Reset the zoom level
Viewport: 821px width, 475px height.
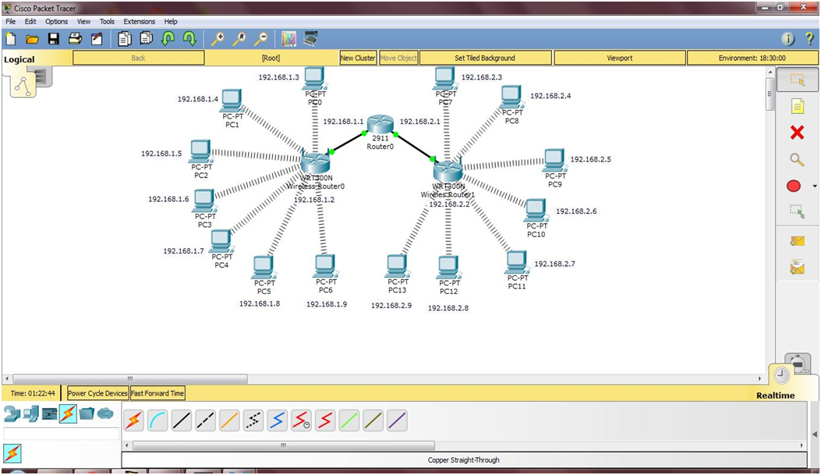coord(239,39)
